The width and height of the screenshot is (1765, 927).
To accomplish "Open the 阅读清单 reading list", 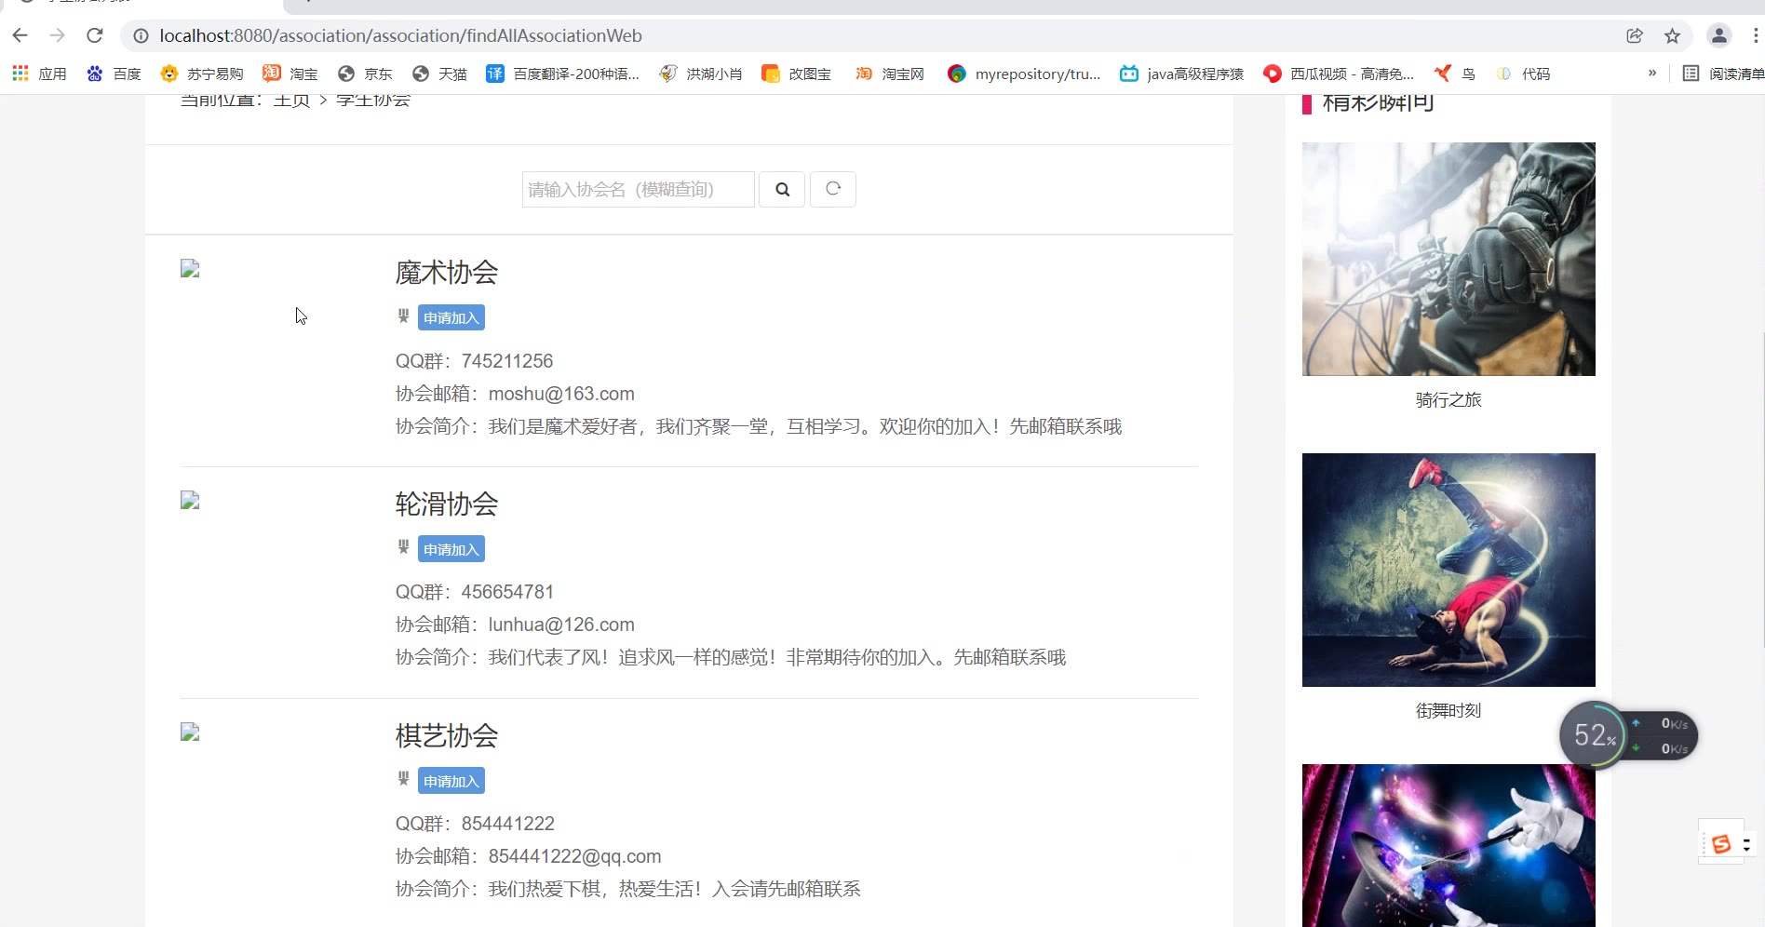I will click(x=1723, y=74).
